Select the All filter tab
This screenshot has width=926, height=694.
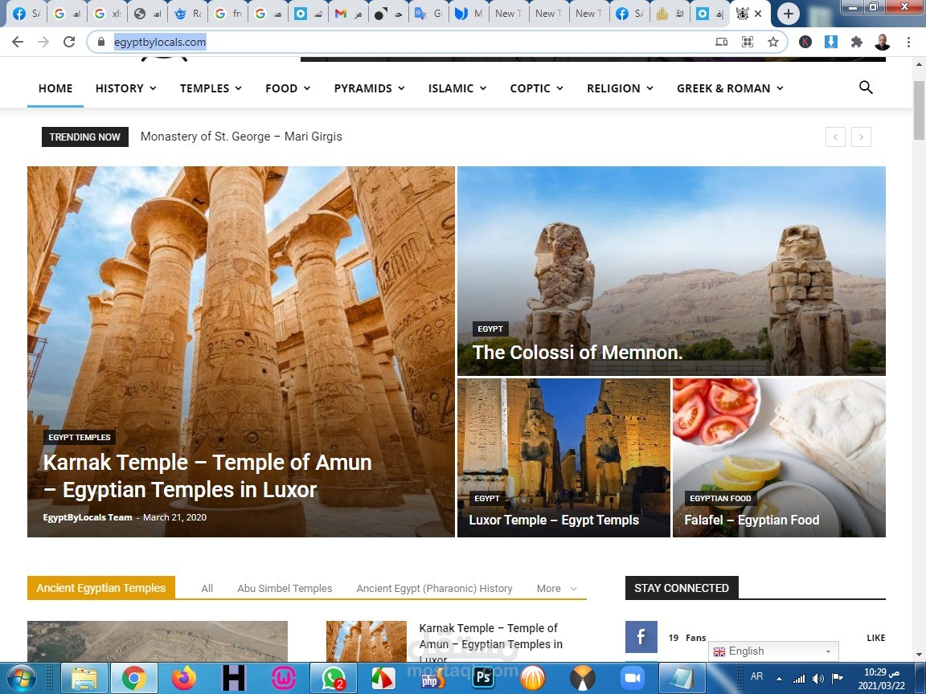click(x=207, y=588)
